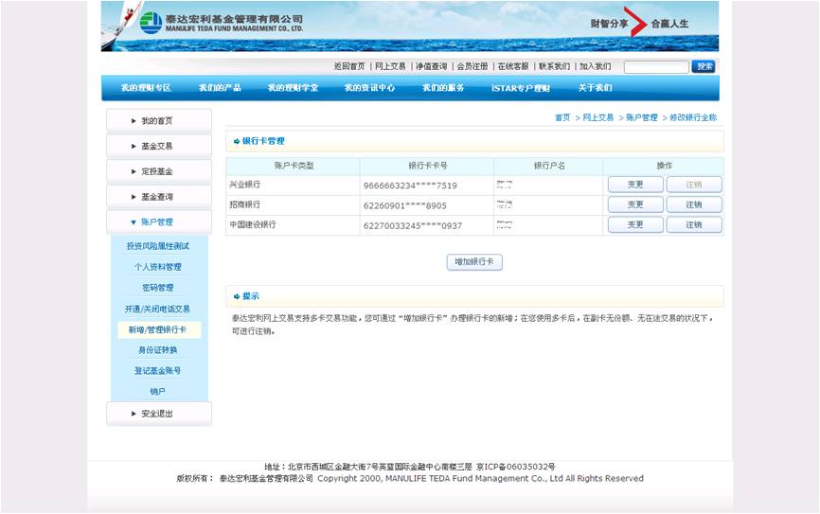Open 我们的产品 navigation menu
This screenshot has height=514, width=820.
pyautogui.click(x=220, y=88)
